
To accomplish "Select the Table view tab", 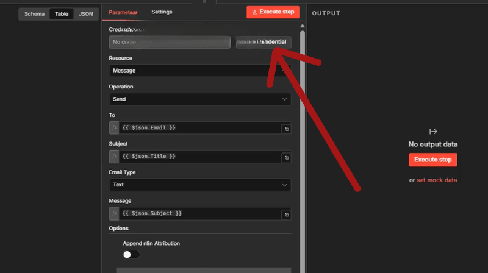I will tap(62, 14).
